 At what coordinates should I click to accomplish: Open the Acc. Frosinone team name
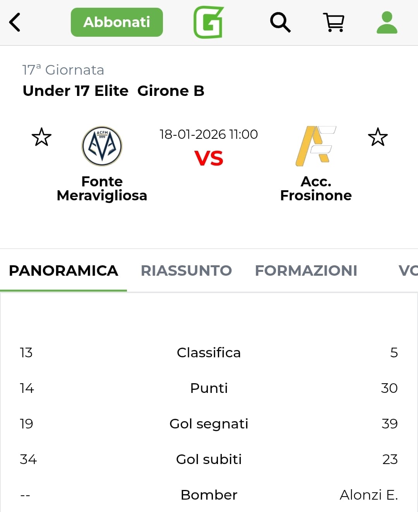pos(316,188)
